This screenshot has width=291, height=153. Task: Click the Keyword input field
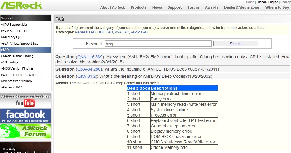(158, 44)
